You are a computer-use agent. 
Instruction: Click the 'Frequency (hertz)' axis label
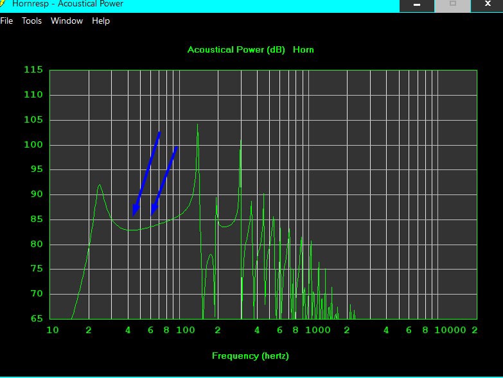point(251,356)
